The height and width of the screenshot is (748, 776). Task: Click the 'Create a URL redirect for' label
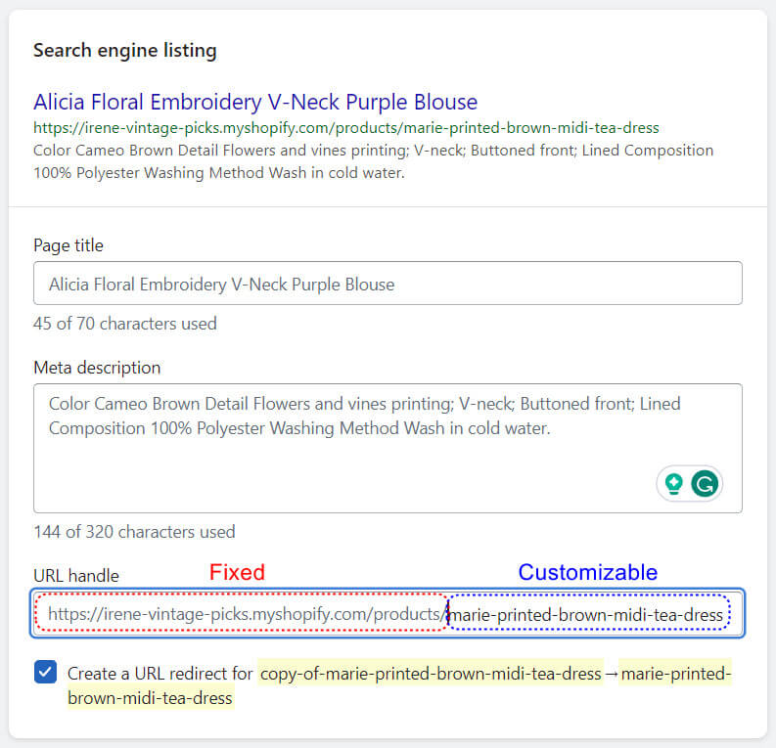160,674
